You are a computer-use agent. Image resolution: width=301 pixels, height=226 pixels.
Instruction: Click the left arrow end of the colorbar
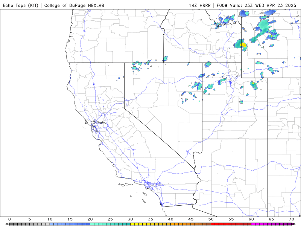(x=8, y=224)
